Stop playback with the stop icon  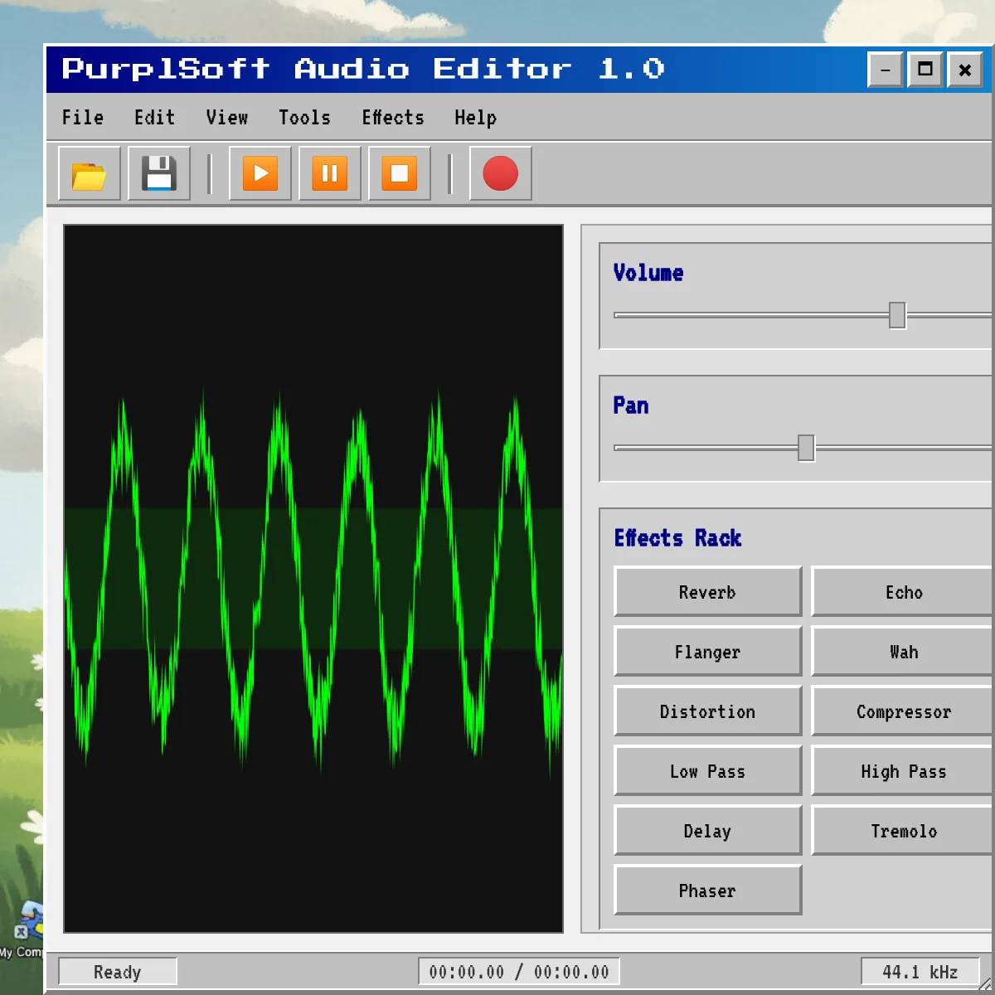tap(399, 173)
